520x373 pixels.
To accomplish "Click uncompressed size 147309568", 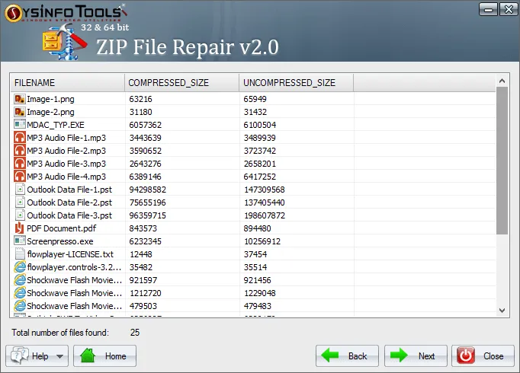I will coord(265,190).
